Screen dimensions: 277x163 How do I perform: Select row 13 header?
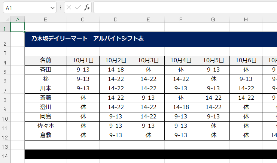pos(5,145)
